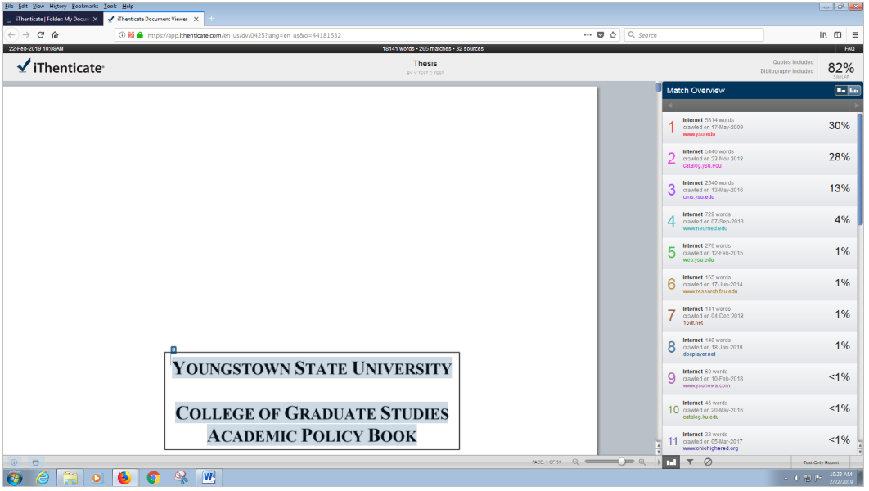Go to next match with right arrow

coord(857,106)
